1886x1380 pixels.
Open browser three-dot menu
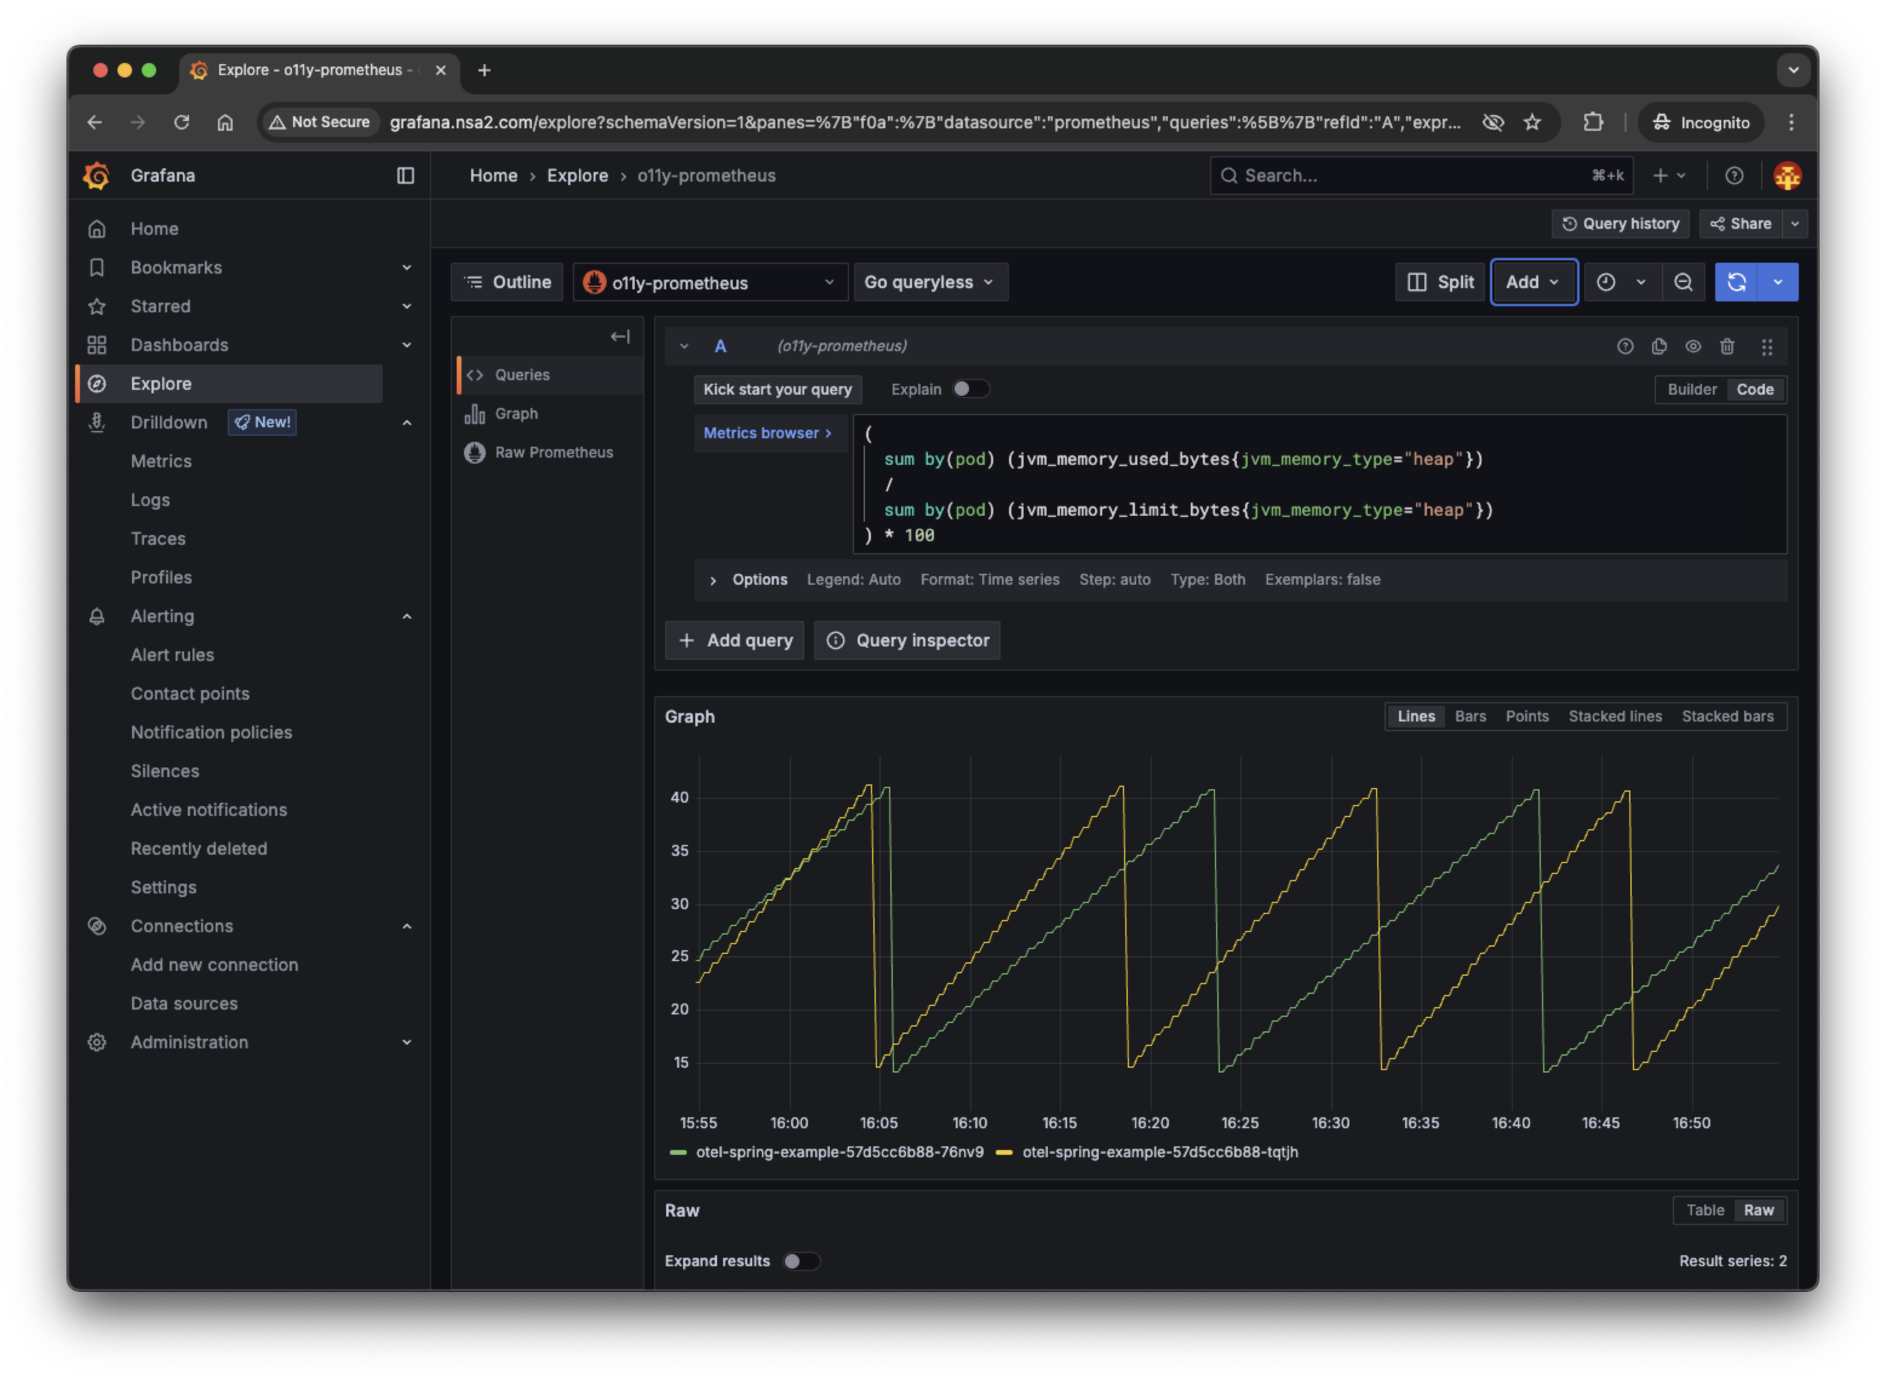[1791, 123]
